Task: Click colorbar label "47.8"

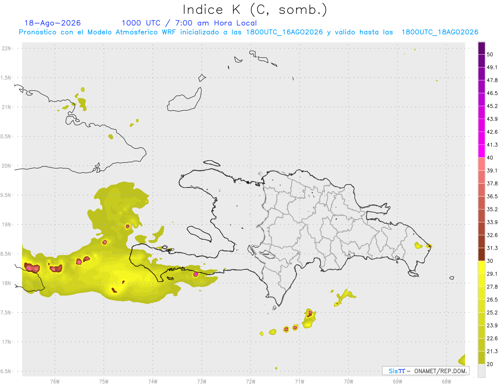Action: (492, 80)
